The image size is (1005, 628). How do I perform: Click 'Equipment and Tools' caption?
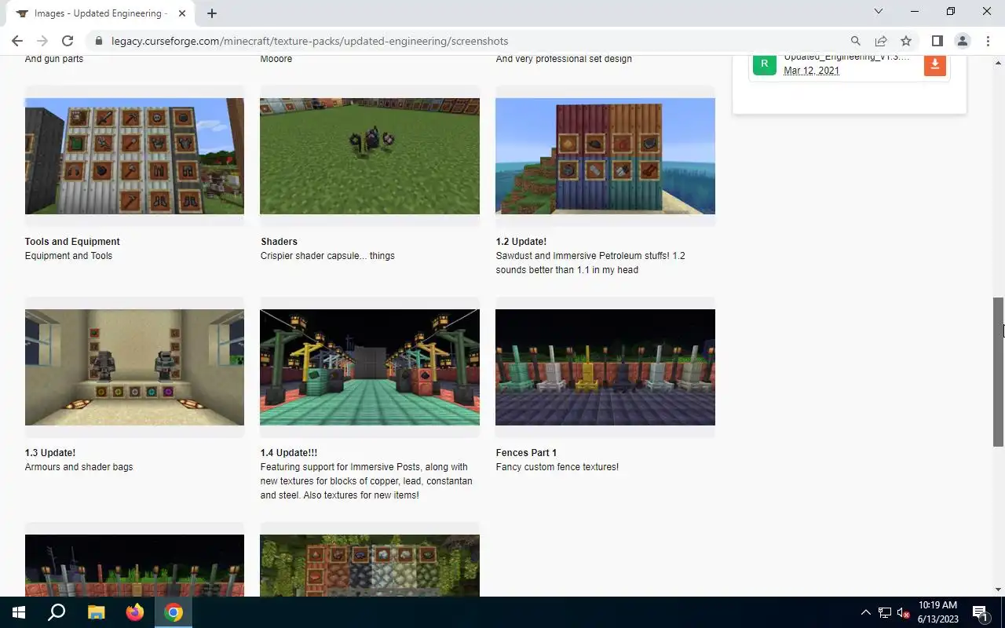[x=68, y=256]
